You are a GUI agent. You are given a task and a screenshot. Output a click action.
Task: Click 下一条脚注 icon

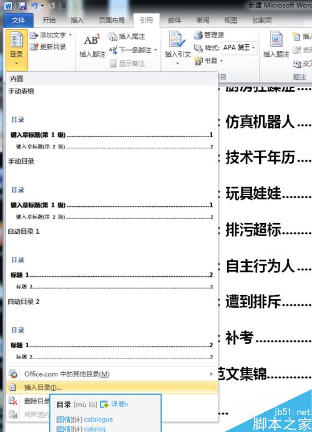click(113, 50)
